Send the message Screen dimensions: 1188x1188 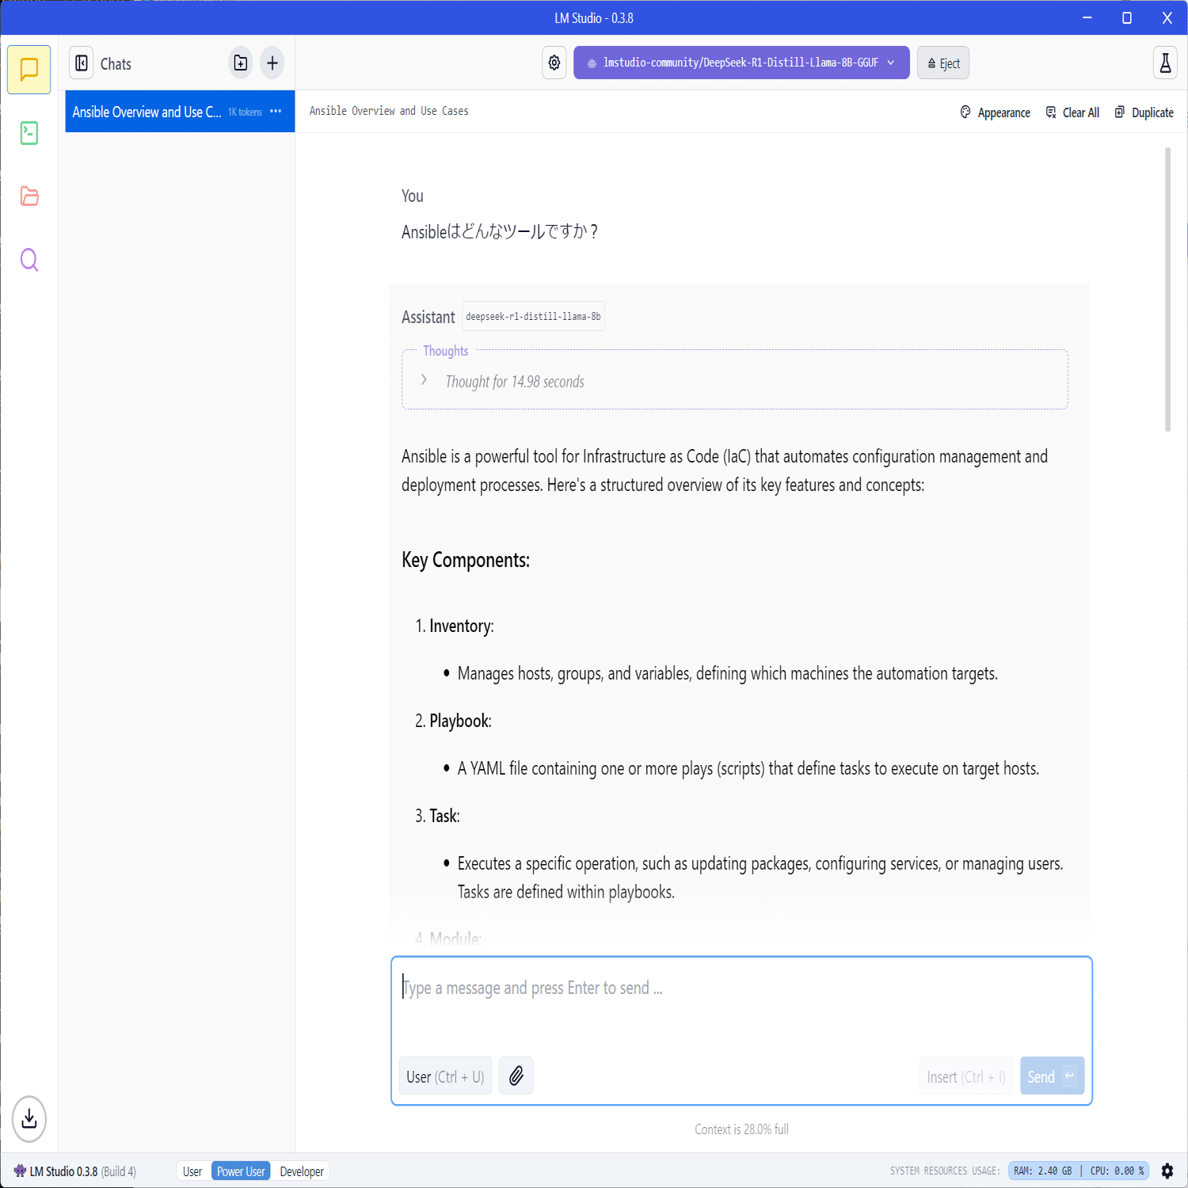(1052, 1076)
